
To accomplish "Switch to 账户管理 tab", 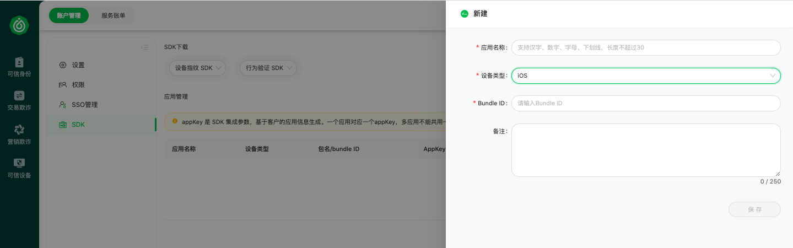I will pyautogui.click(x=69, y=15).
